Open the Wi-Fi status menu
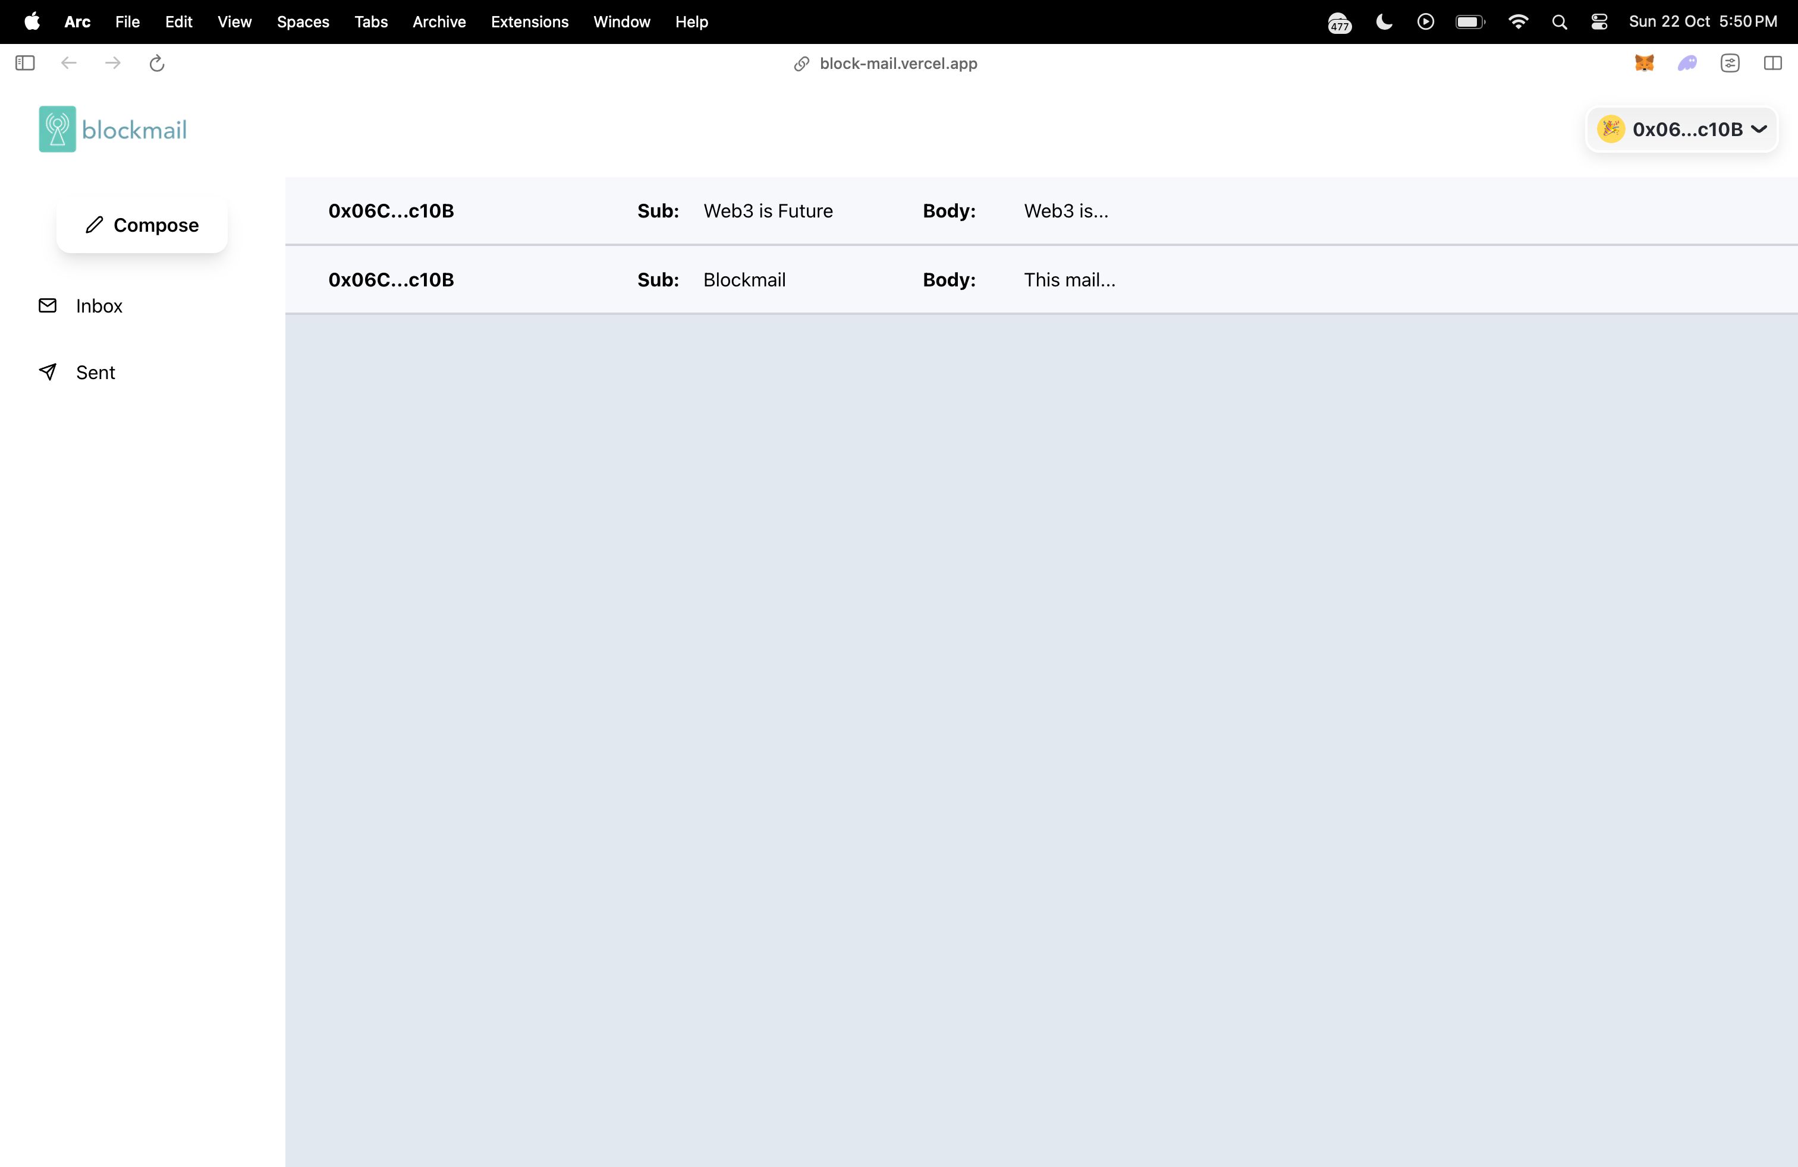This screenshot has height=1167, width=1798. (x=1518, y=22)
